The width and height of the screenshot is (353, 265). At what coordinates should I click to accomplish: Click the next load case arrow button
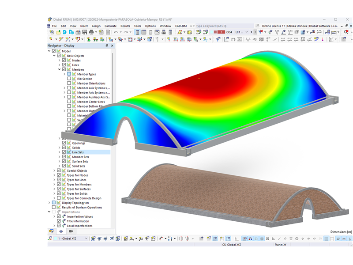255,32
